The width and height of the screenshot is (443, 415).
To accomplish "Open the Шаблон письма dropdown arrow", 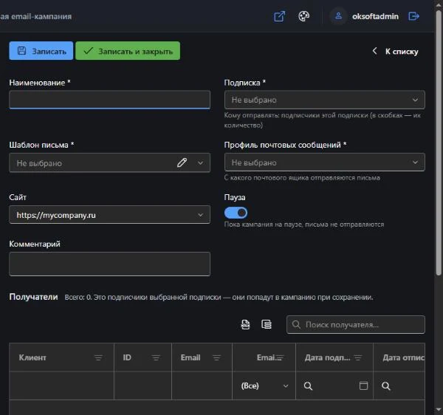I will 200,162.
